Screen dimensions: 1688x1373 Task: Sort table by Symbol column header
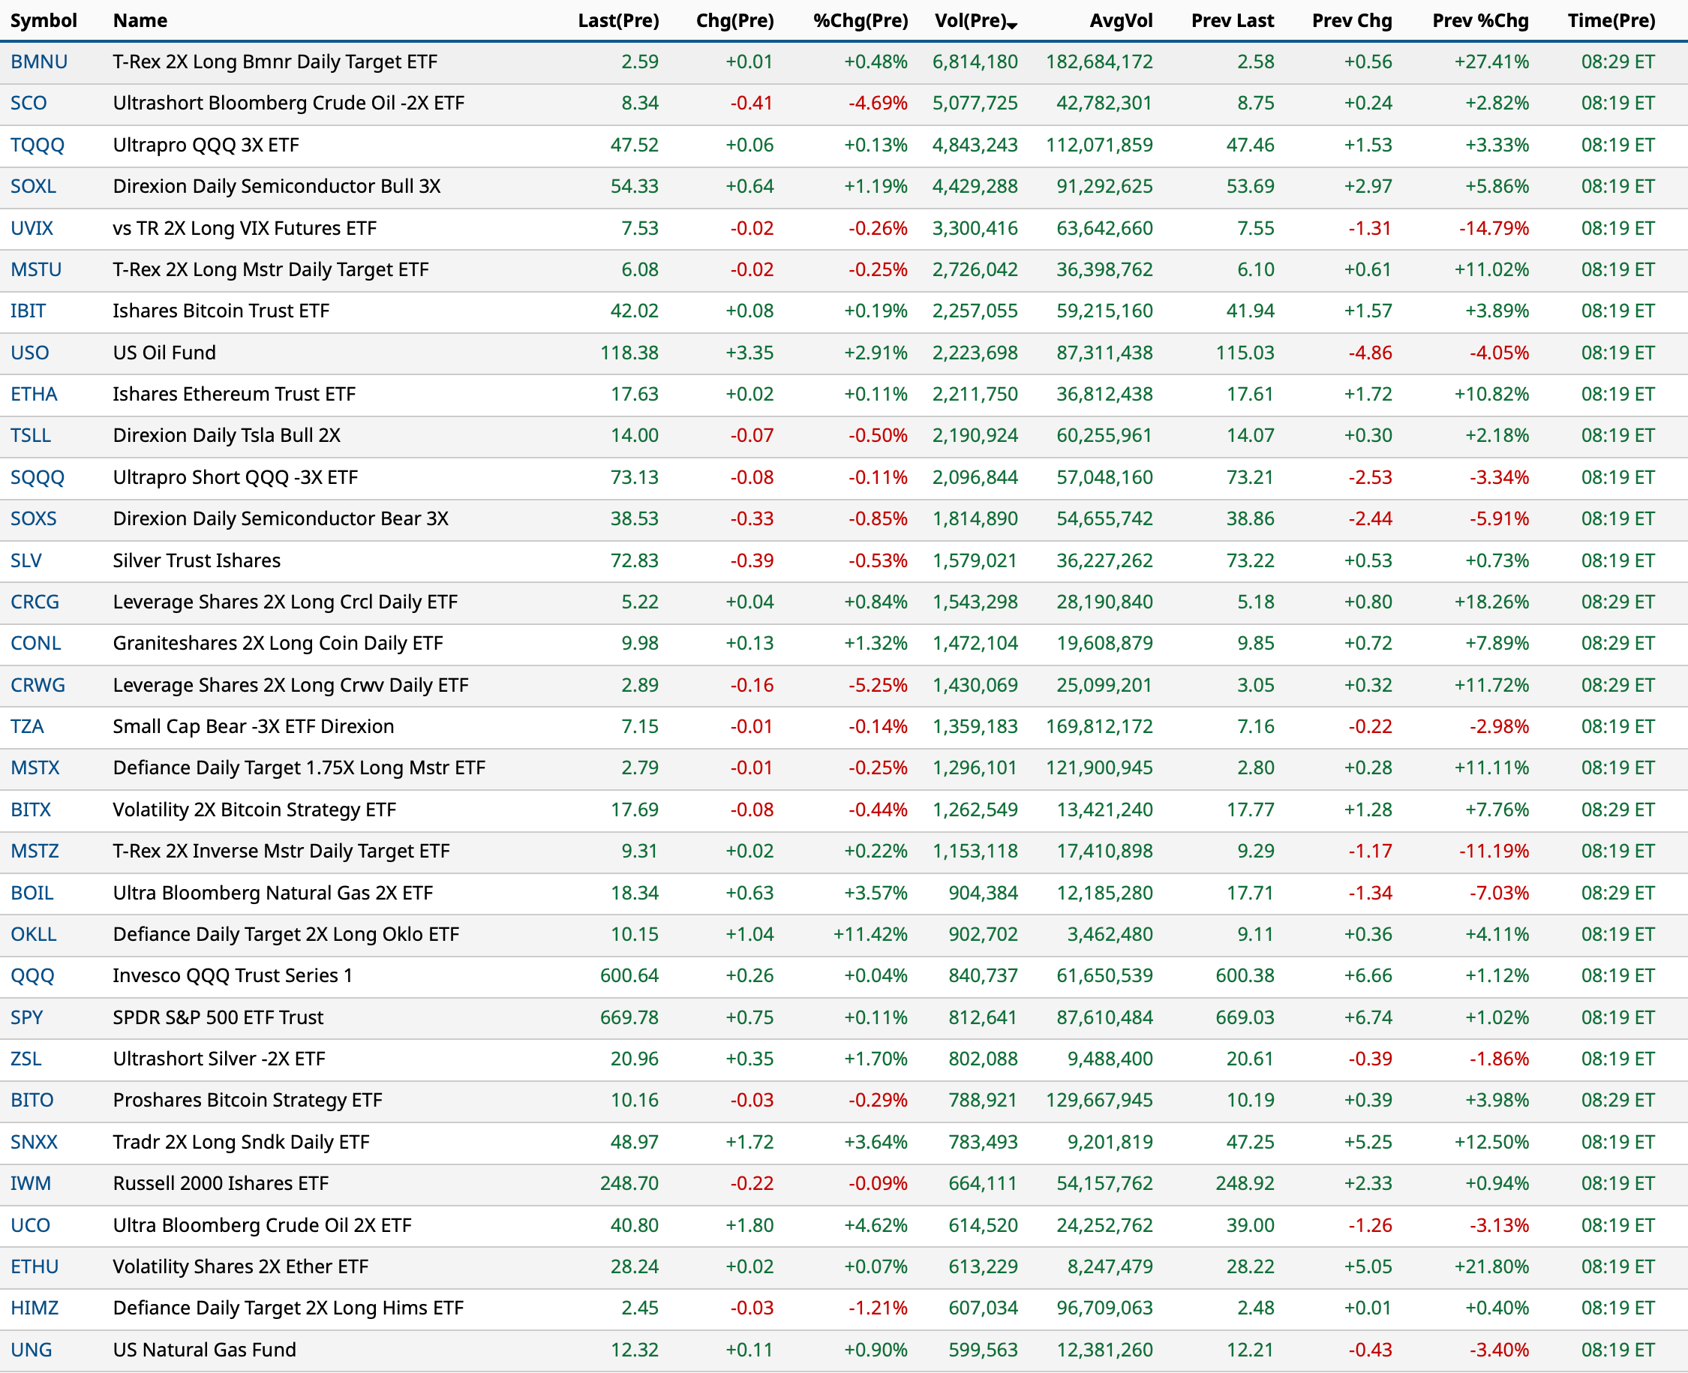pyautogui.click(x=44, y=20)
